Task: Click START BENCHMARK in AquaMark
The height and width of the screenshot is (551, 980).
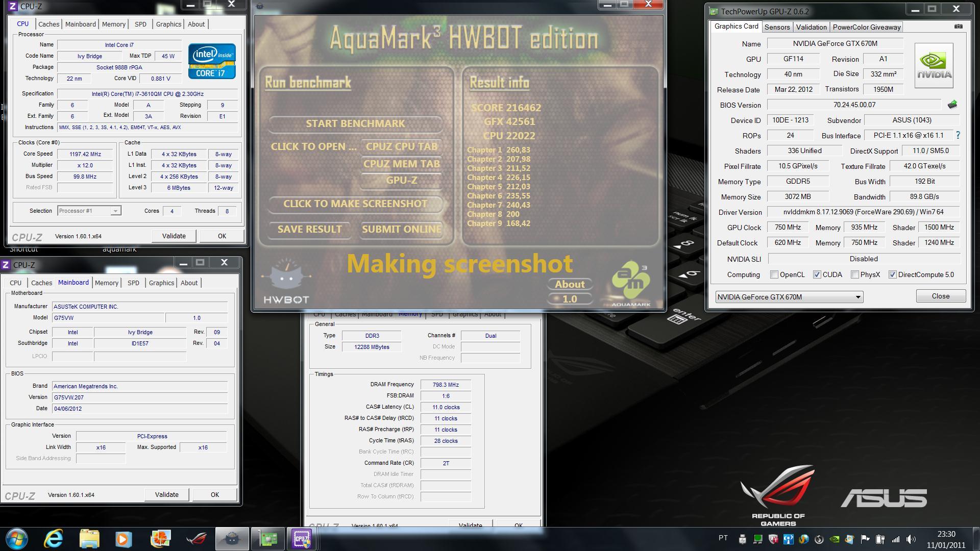Action: click(x=355, y=123)
